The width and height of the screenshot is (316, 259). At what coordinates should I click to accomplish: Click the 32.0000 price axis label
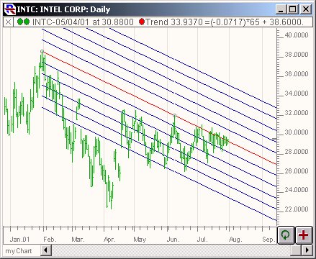coord(297,113)
